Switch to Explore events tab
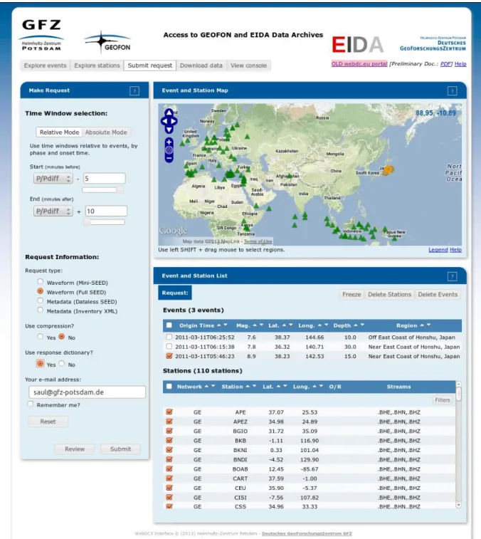The width and height of the screenshot is (481, 539). [45, 66]
